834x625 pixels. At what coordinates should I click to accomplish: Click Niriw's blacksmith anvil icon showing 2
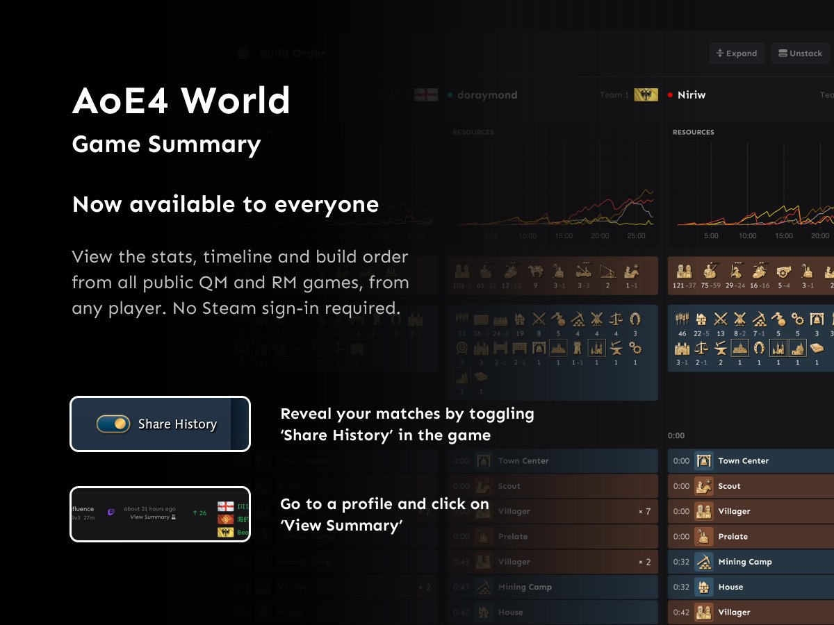(x=721, y=348)
